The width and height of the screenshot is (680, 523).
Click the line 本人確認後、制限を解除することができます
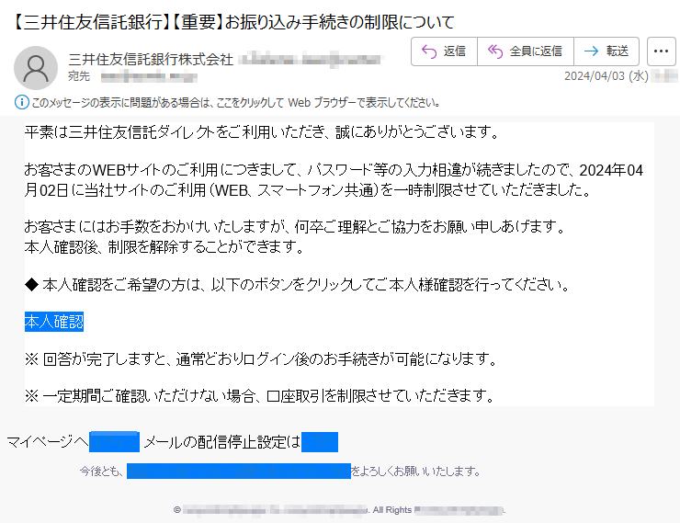click(164, 247)
